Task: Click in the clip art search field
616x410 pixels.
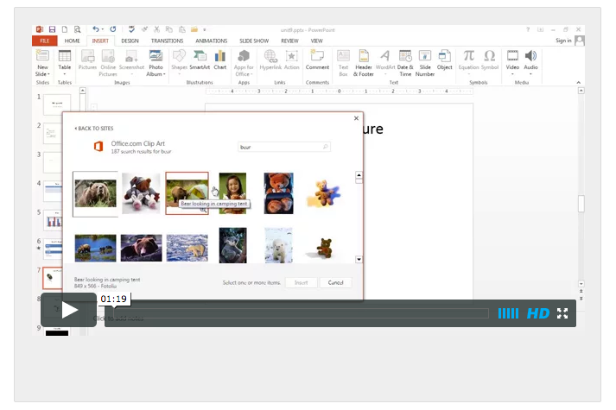Action: (283, 147)
